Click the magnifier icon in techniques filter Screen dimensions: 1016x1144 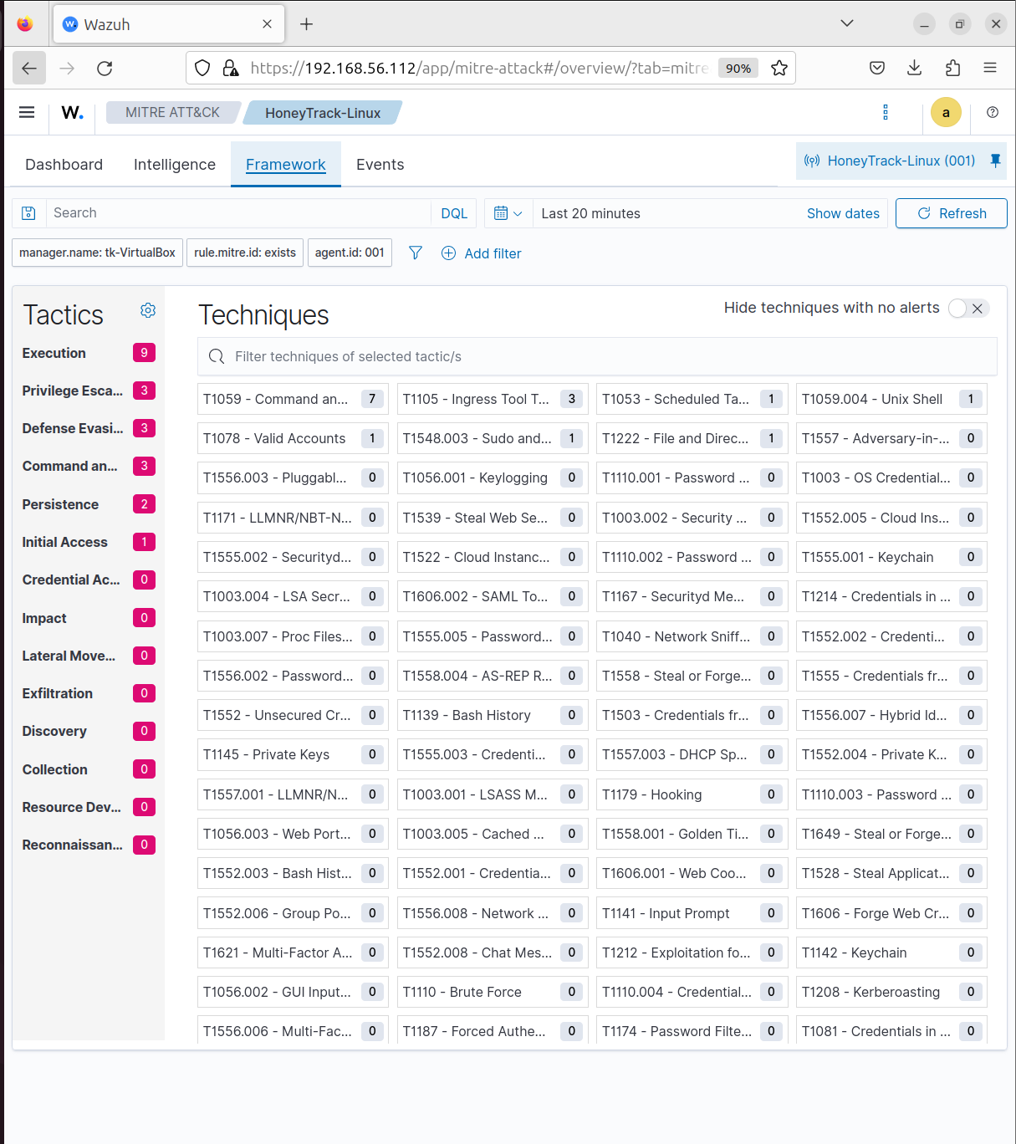click(217, 356)
